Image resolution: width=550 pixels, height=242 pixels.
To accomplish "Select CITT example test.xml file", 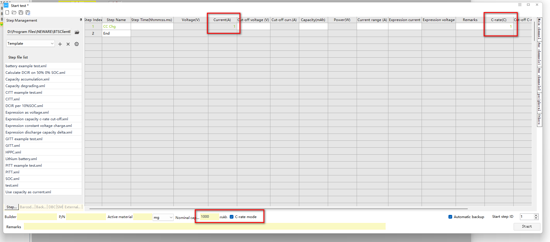I will (43, 93).
